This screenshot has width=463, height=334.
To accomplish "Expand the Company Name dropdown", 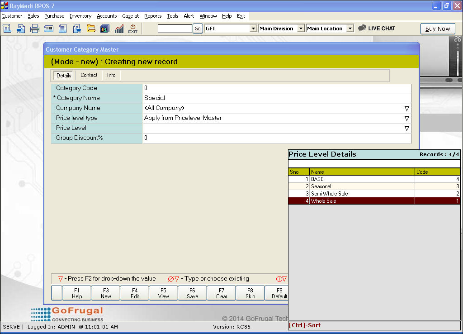I will click(x=406, y=109).
